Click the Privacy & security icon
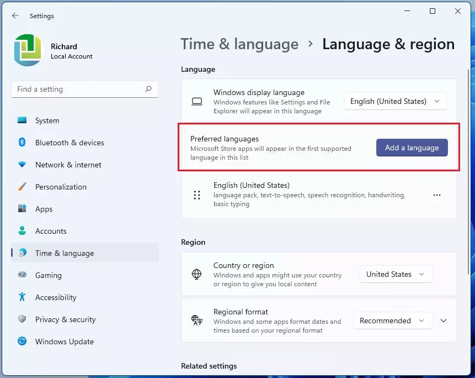Image resolution: width=475 pixels, height=378 pixels. tap(22, 319)
